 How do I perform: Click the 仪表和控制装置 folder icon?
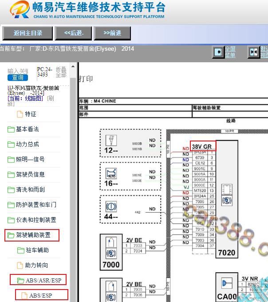[11, 220]
